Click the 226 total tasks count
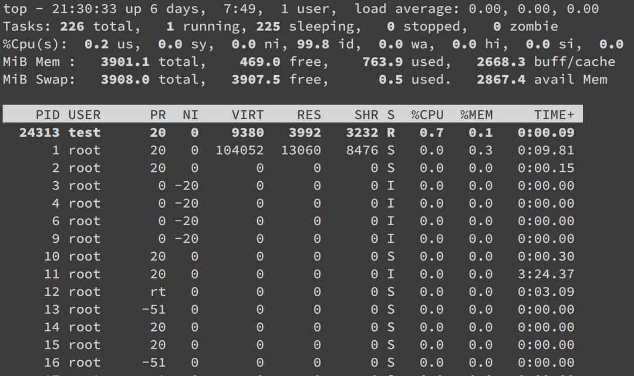The width and height of the screenshot is (634, 376). pyautogui.click(x=72, y=26)
